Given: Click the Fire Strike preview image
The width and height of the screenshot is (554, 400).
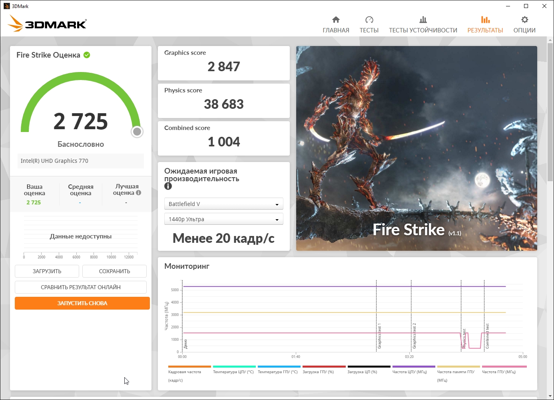Looking at the screenshot, I should [416, 148].
